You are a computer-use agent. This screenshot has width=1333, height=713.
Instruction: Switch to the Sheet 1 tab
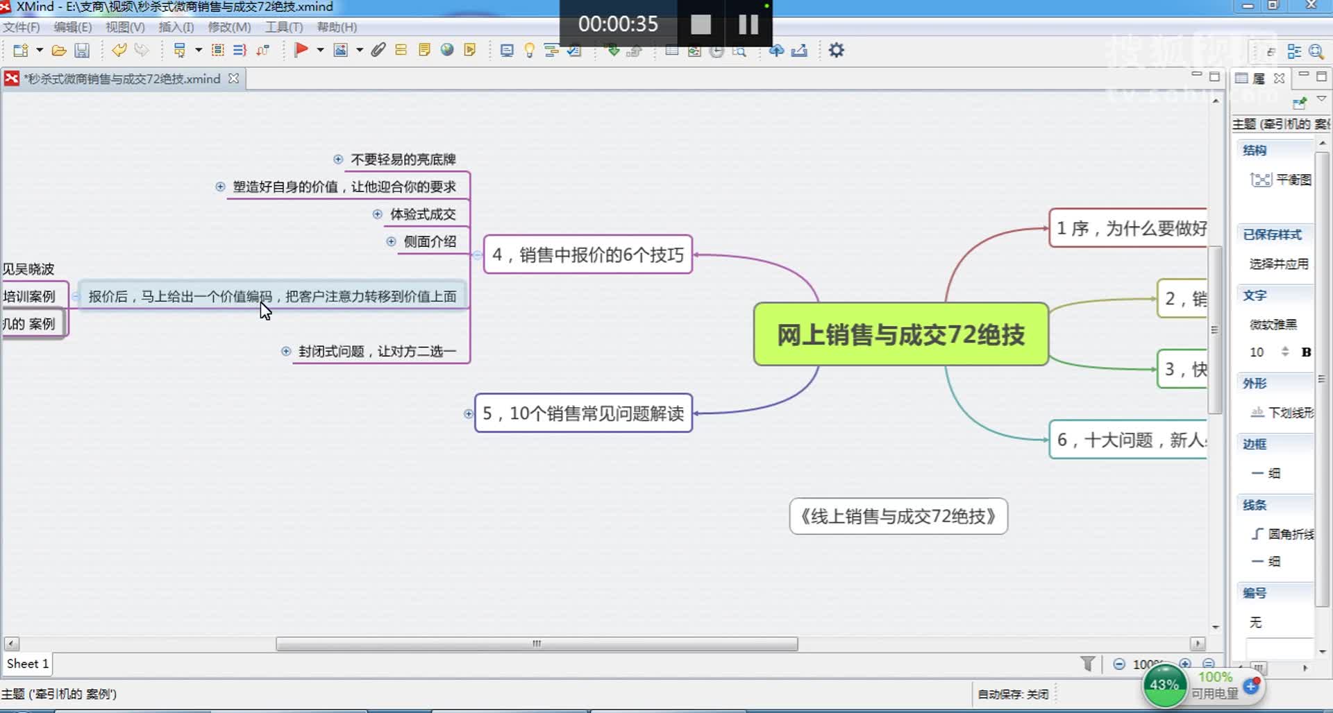(26, 664)
